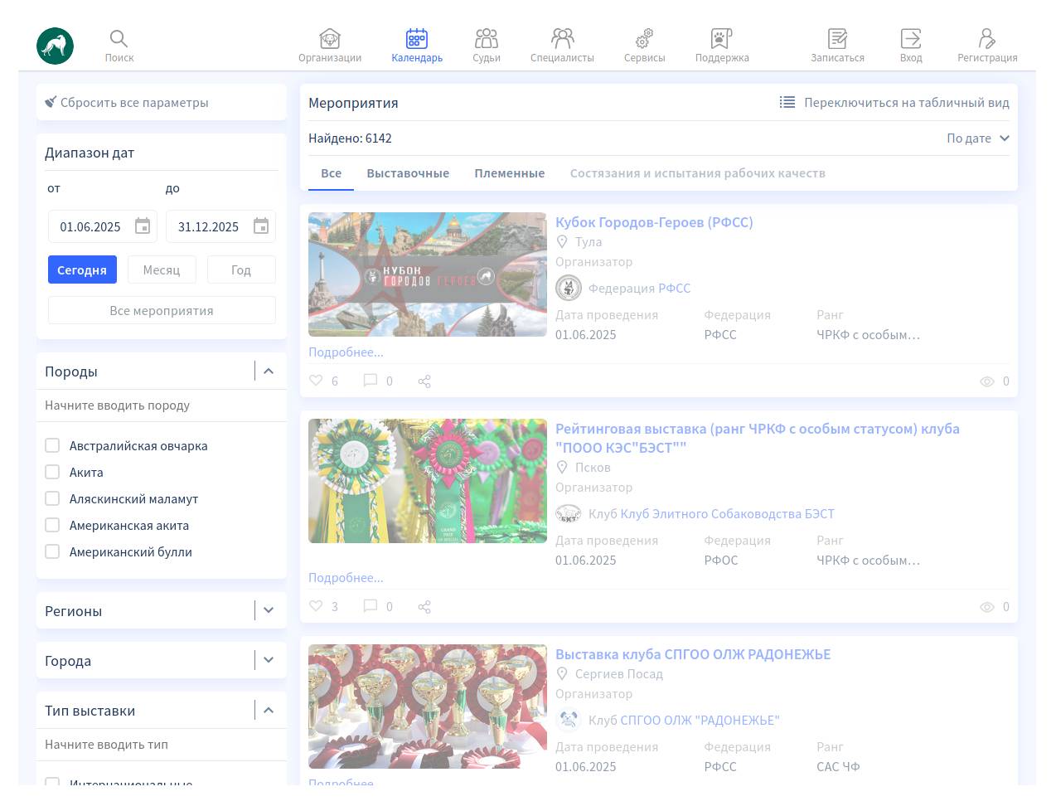Image resolution: width=1056 pixels, height=806 pixels.
Task: Click the end date field 31.12.2025
Action: 208,226
